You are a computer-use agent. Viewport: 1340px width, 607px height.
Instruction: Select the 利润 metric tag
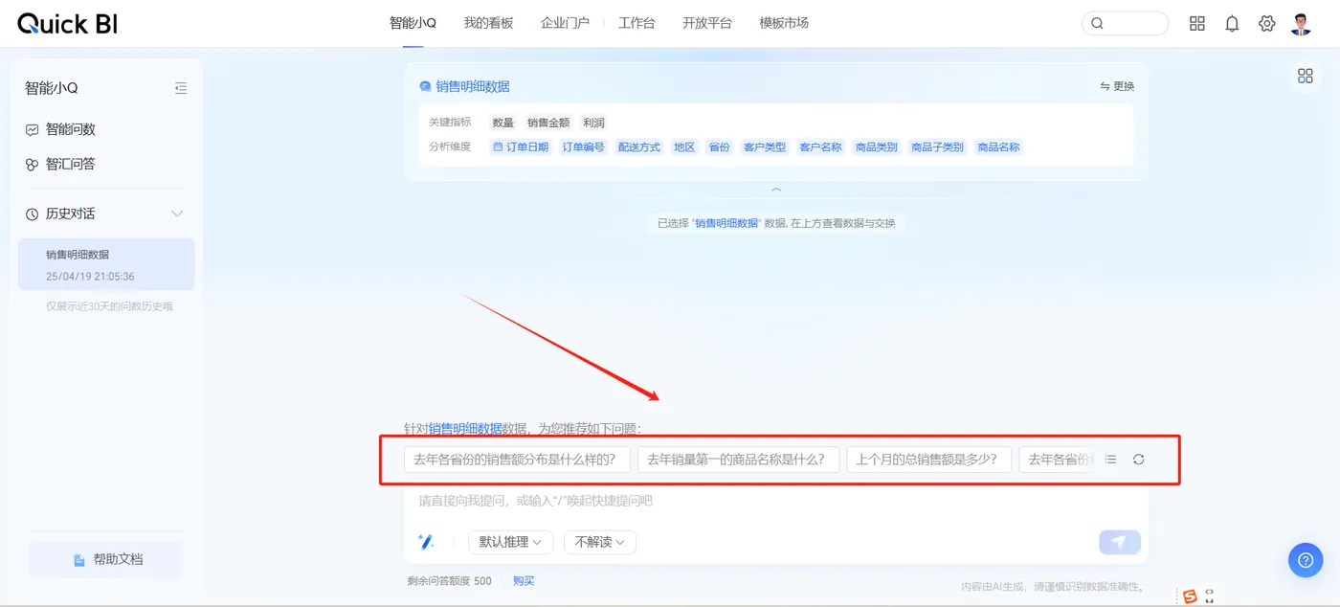coord(593,123)
